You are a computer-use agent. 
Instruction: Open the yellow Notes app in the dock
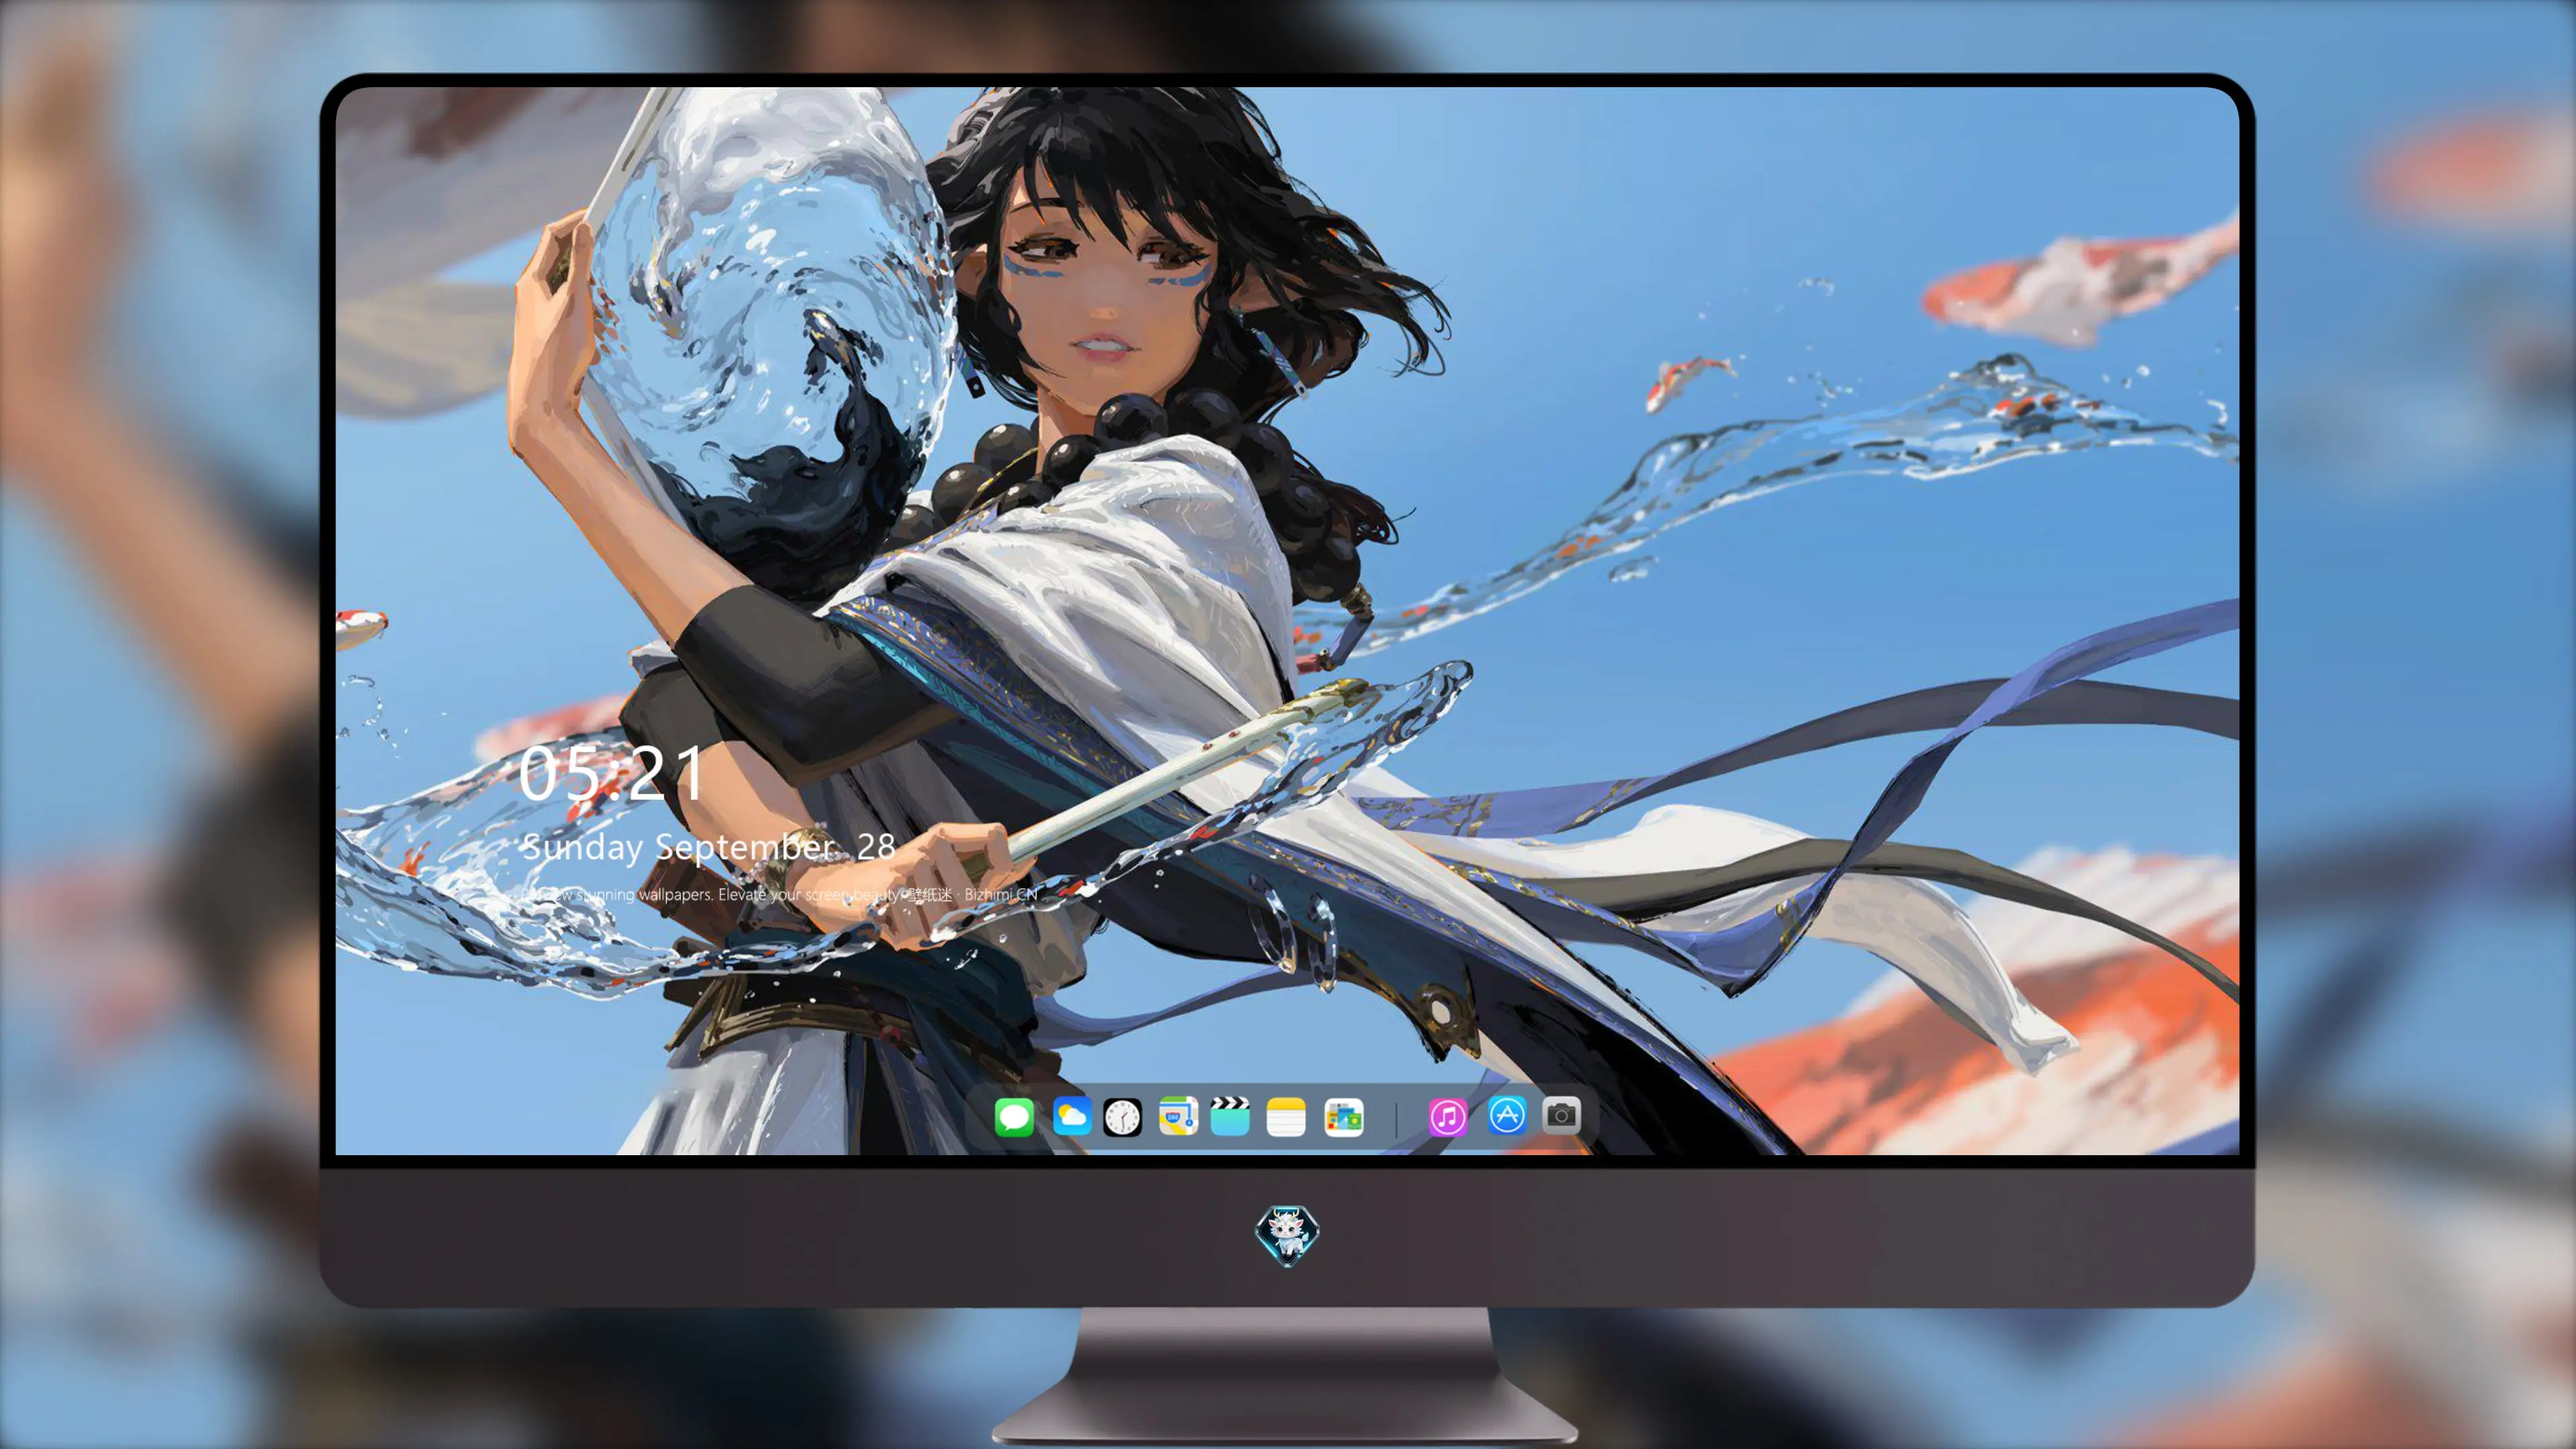1286,1116
